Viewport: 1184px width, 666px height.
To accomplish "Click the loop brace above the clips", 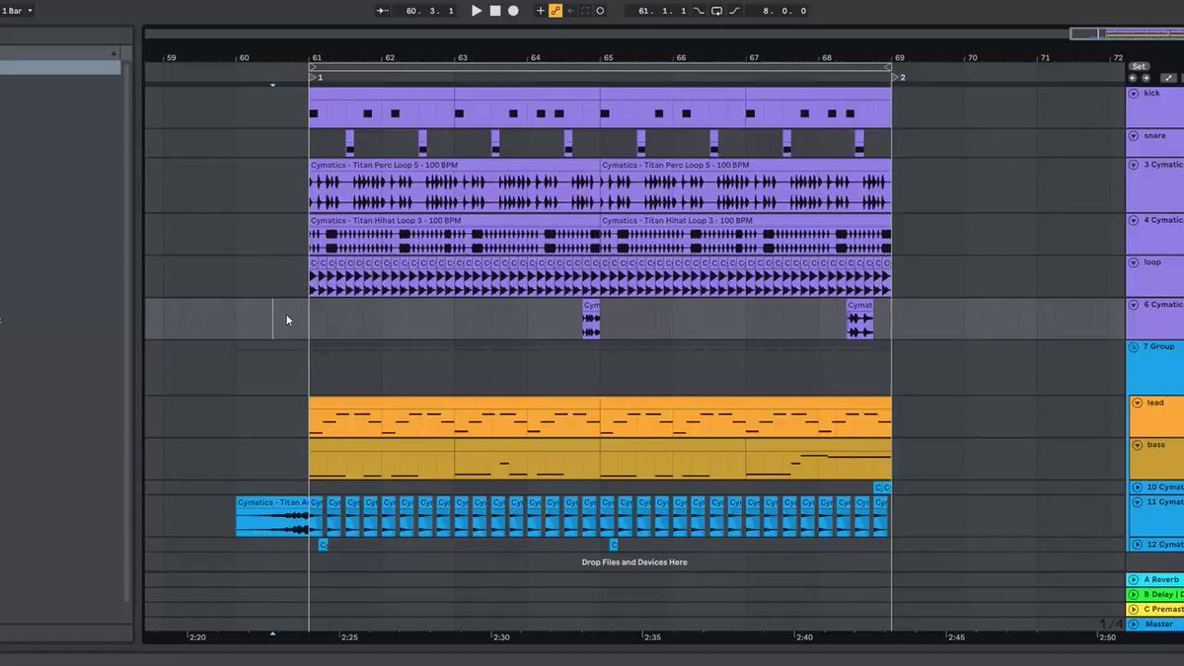I will coord(600,67).
